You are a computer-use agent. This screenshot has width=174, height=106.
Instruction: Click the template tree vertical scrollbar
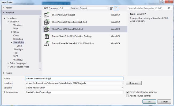(x=40, y=40)
